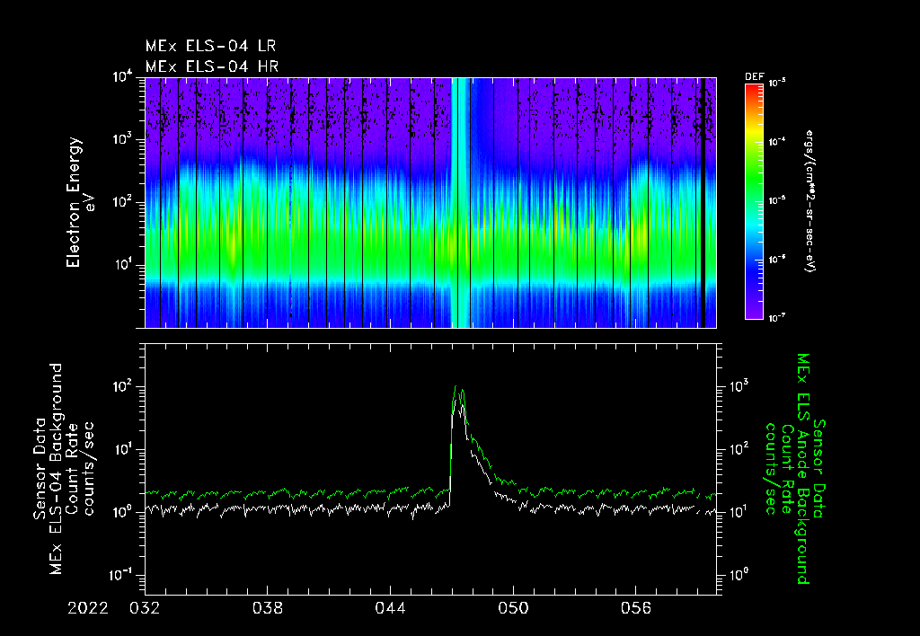Click the 'MEx ELS-04 HR' title text

212,66
